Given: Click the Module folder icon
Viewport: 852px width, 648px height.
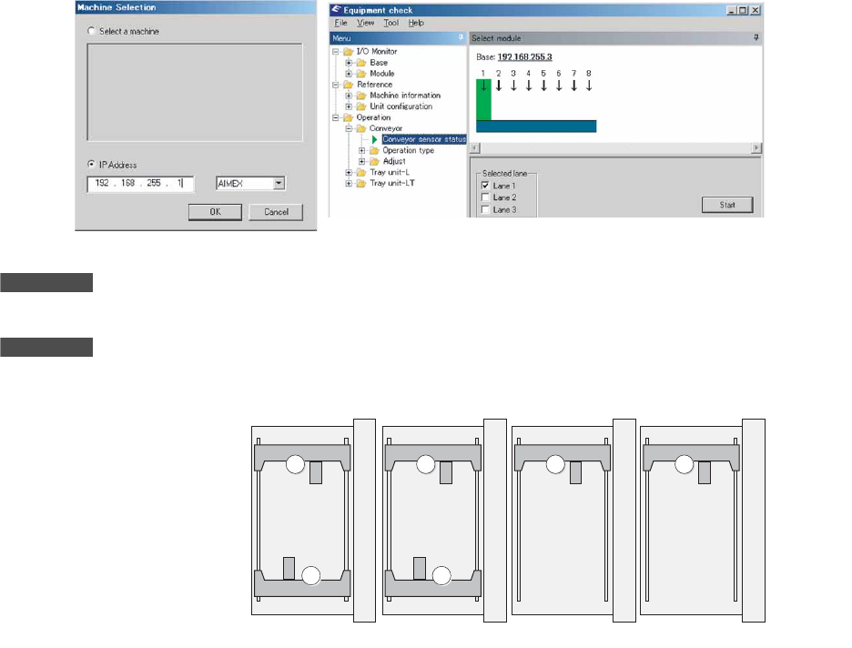Looking at the screenshot, I should pos(361,74).
